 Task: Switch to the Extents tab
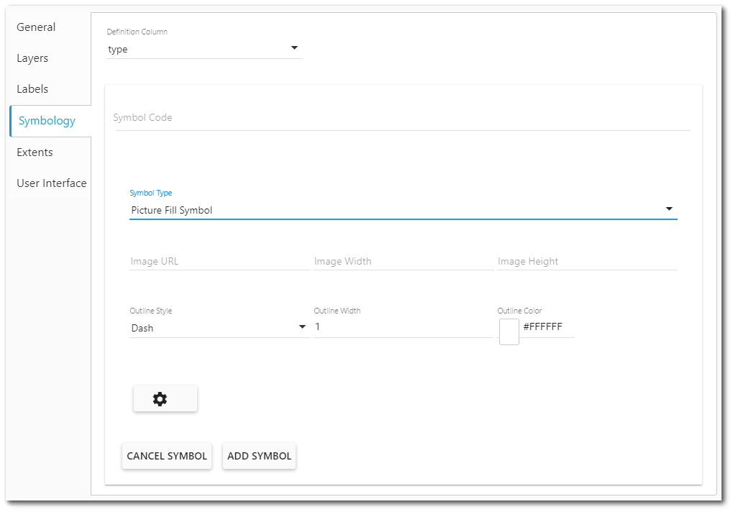(35, 152)
